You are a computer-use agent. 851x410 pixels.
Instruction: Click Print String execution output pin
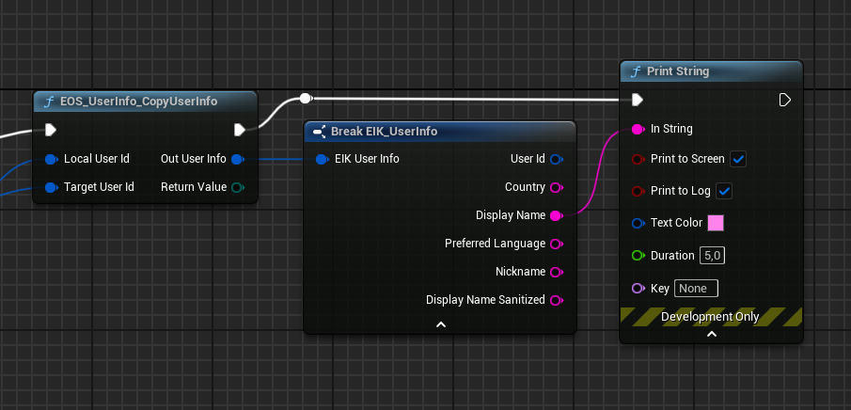(785, 100)
